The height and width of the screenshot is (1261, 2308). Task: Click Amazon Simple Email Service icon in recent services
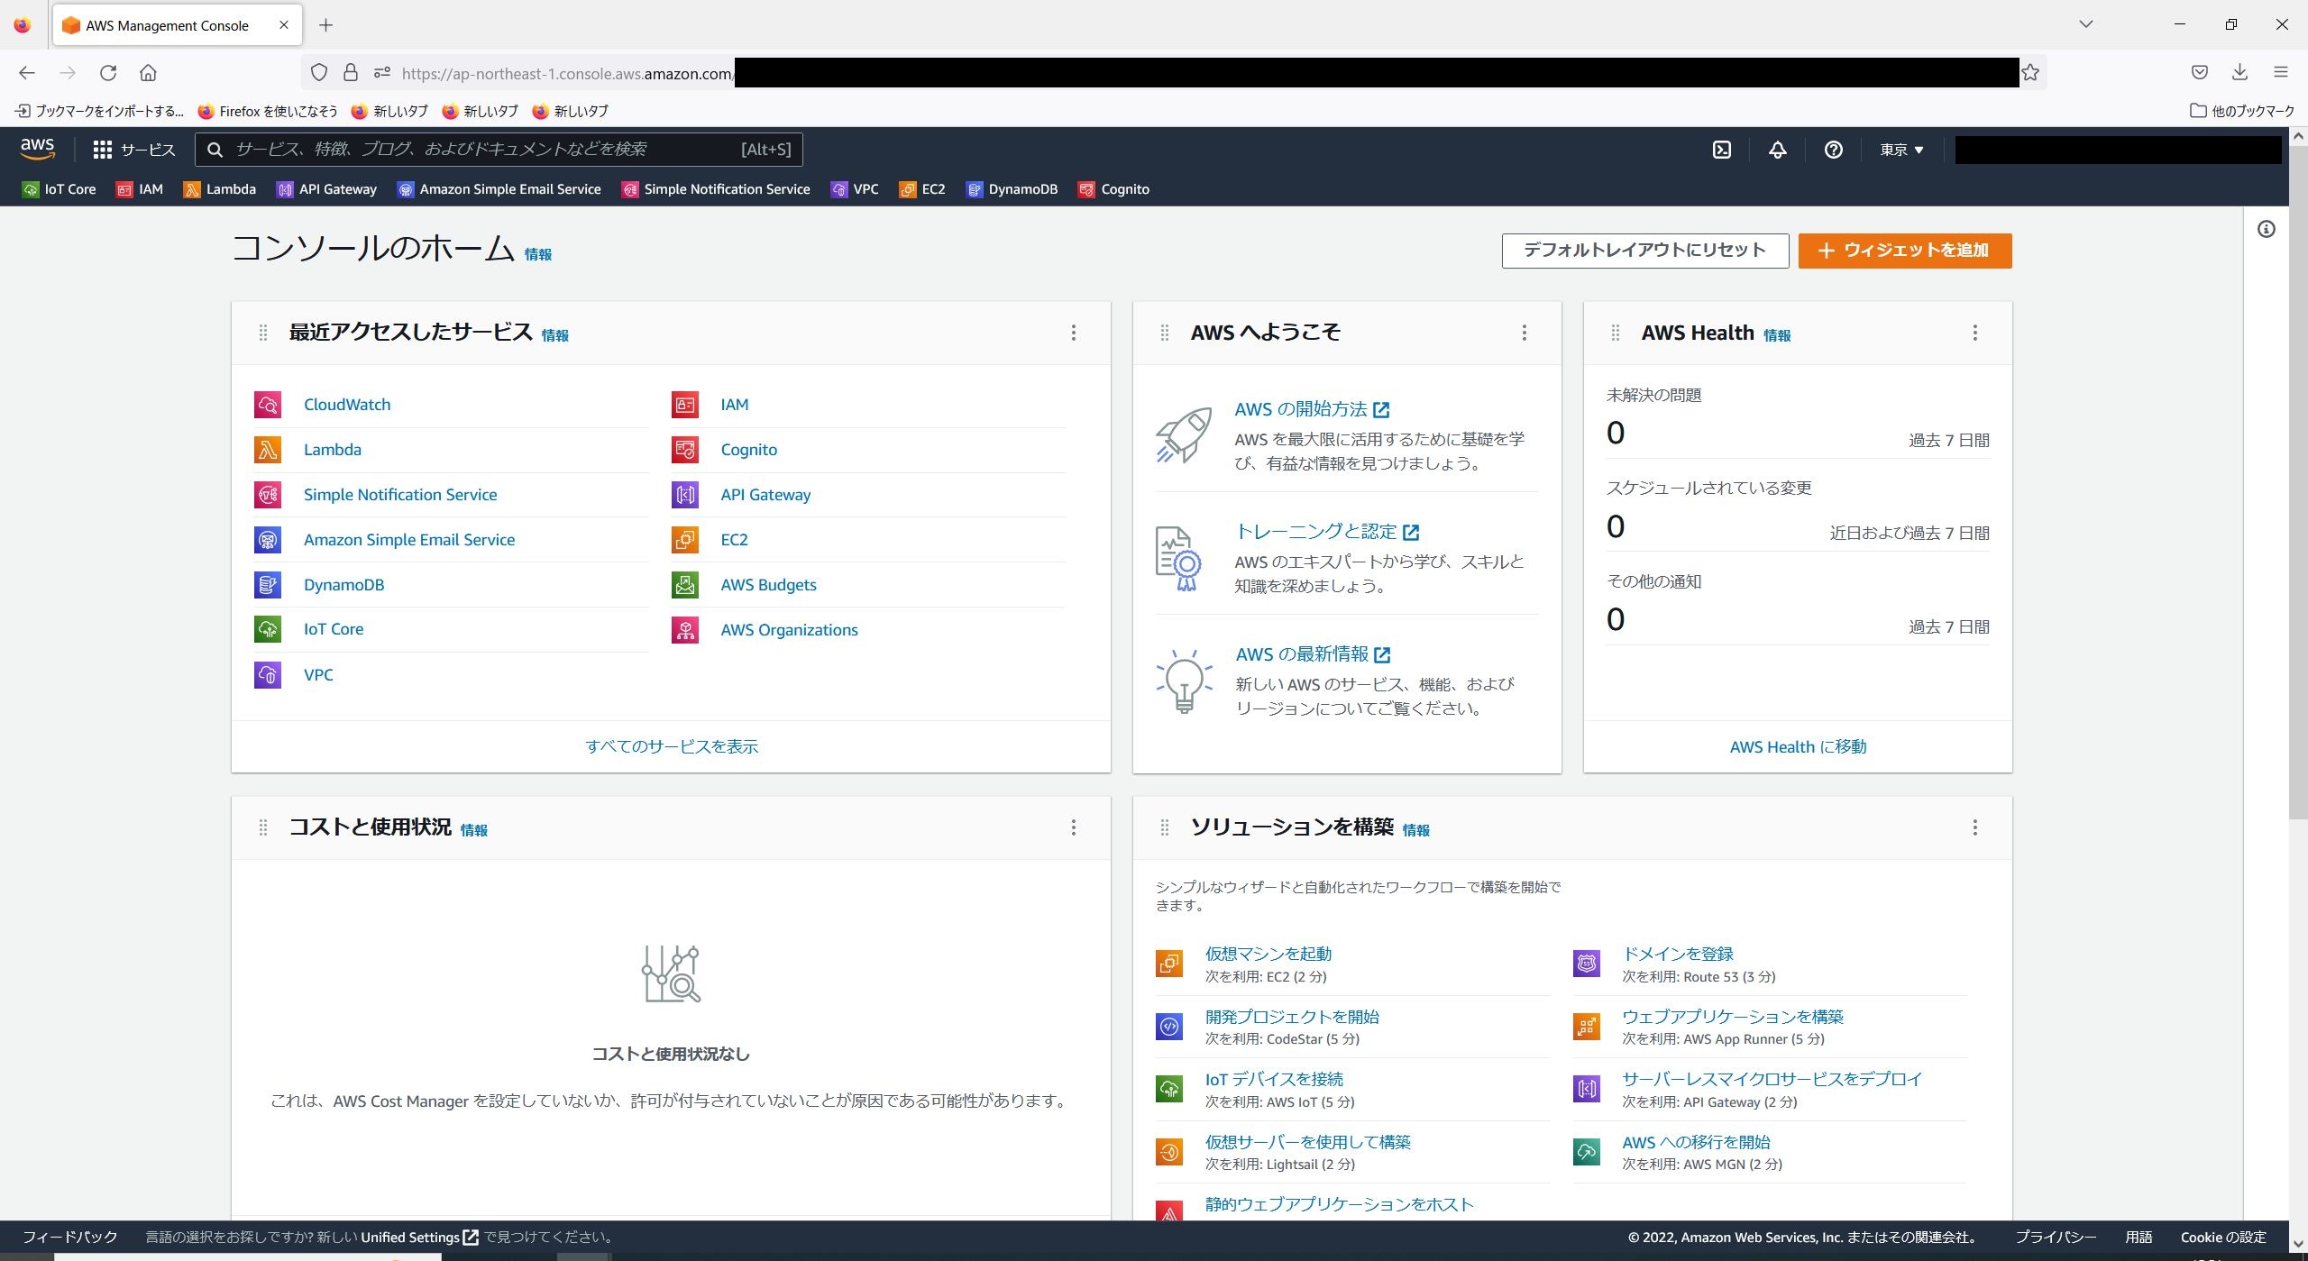point(268,540)
